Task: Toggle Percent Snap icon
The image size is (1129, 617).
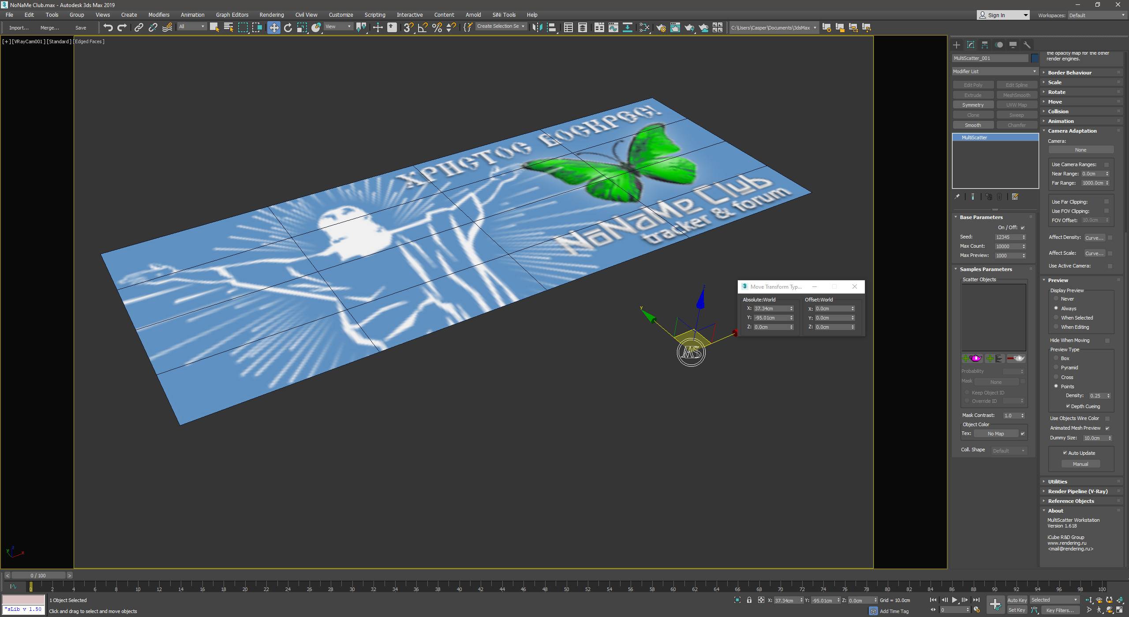Action: pyautogui.click(x=437, y=27)
